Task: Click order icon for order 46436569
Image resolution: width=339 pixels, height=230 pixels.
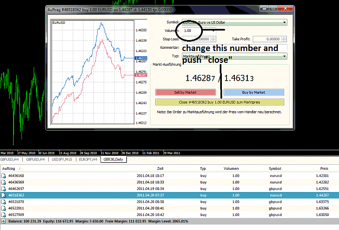Action: 3,182
